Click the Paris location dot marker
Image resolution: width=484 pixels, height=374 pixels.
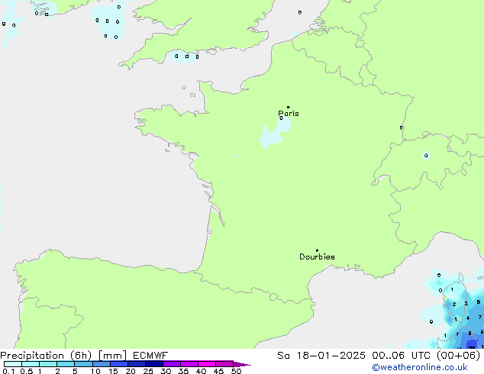(x=288, y=108)
